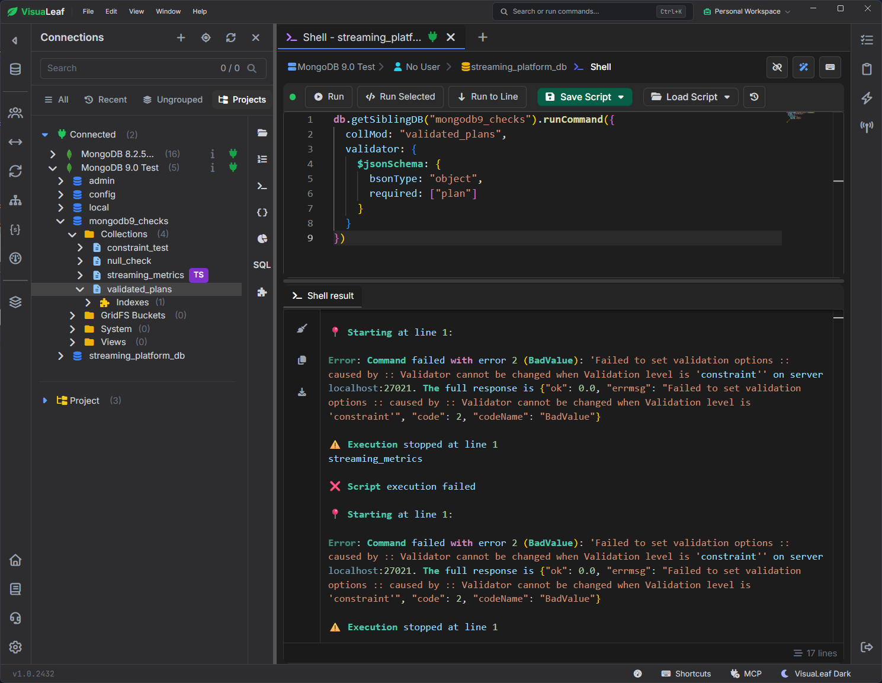Click the pie chart icon in tool strip
Image resolution: width=882 pixels, height=683 pixels.
(x=262, y=238)
